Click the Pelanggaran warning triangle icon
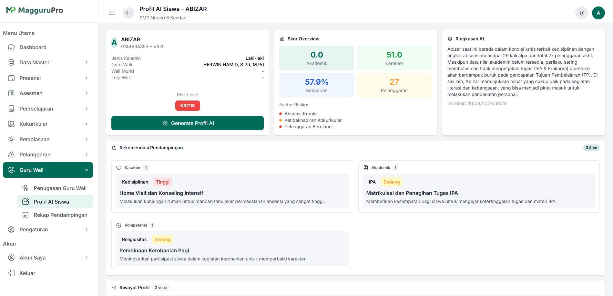The image size is (613, 296). pos(11,154)
